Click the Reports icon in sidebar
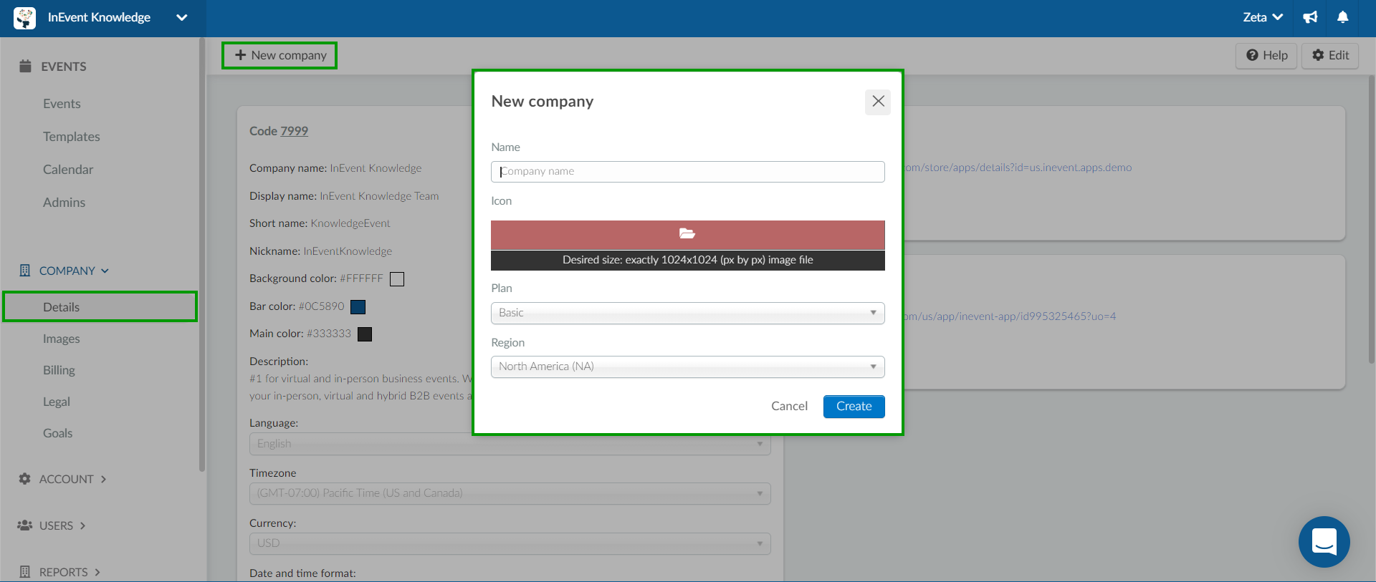The image size is (1376, 582). (x=25, y=572)
